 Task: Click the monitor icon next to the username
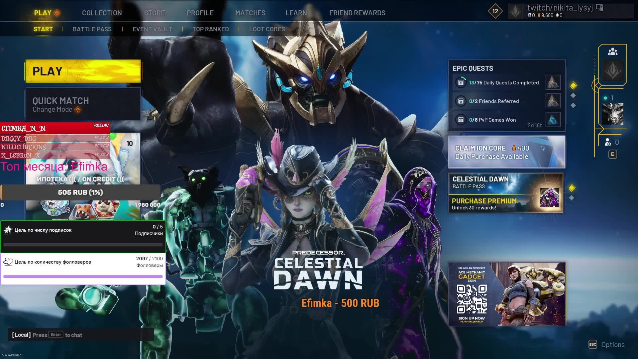pyautogui.click(x=599, y=8)
